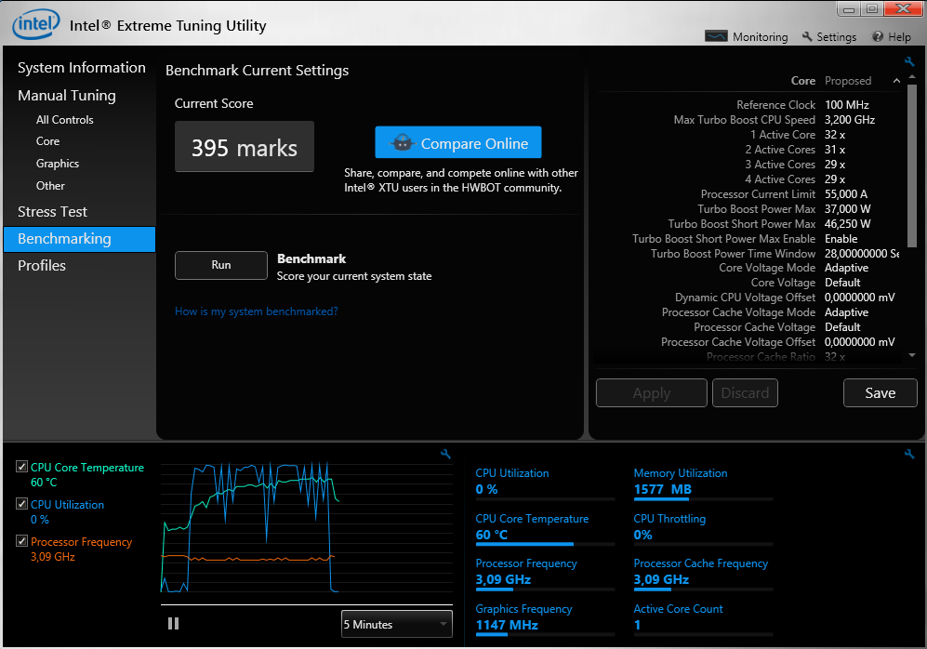Select Graphics tuning sub-item

pos(58,163)
